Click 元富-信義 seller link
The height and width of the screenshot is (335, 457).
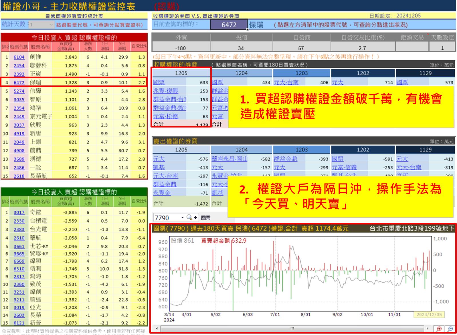[x=344, y=167]
